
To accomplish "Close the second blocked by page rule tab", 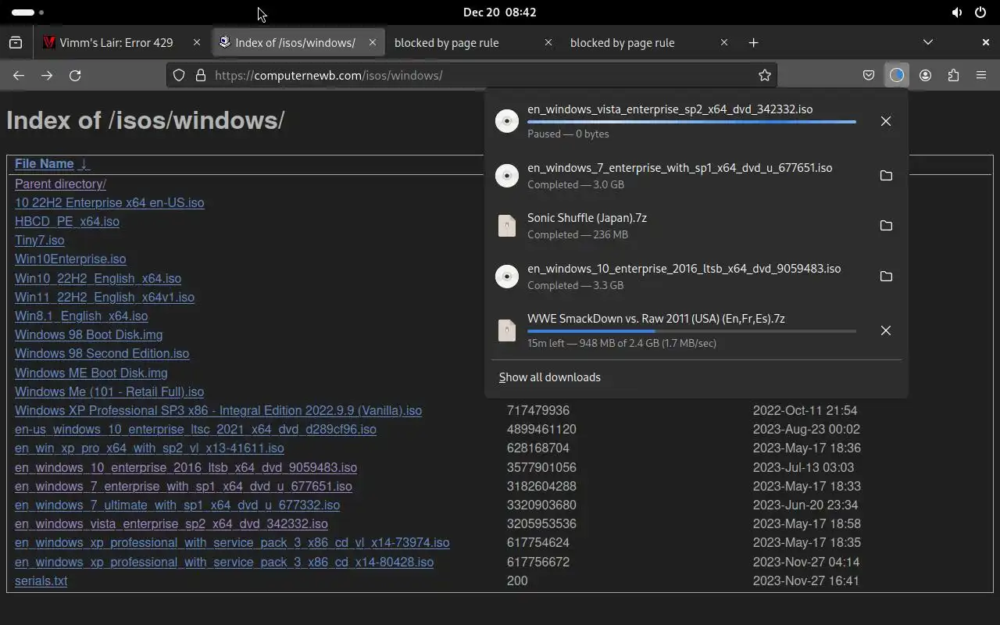I will click(x=723, y=42).
